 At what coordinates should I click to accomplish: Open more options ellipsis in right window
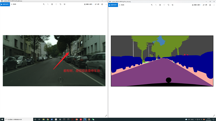click(x=214, y=5)
